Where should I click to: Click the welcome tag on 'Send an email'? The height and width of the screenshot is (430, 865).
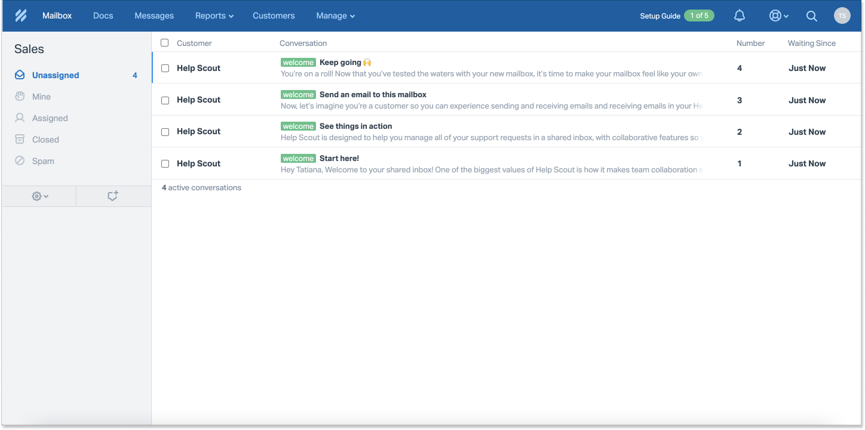point(298,95)
